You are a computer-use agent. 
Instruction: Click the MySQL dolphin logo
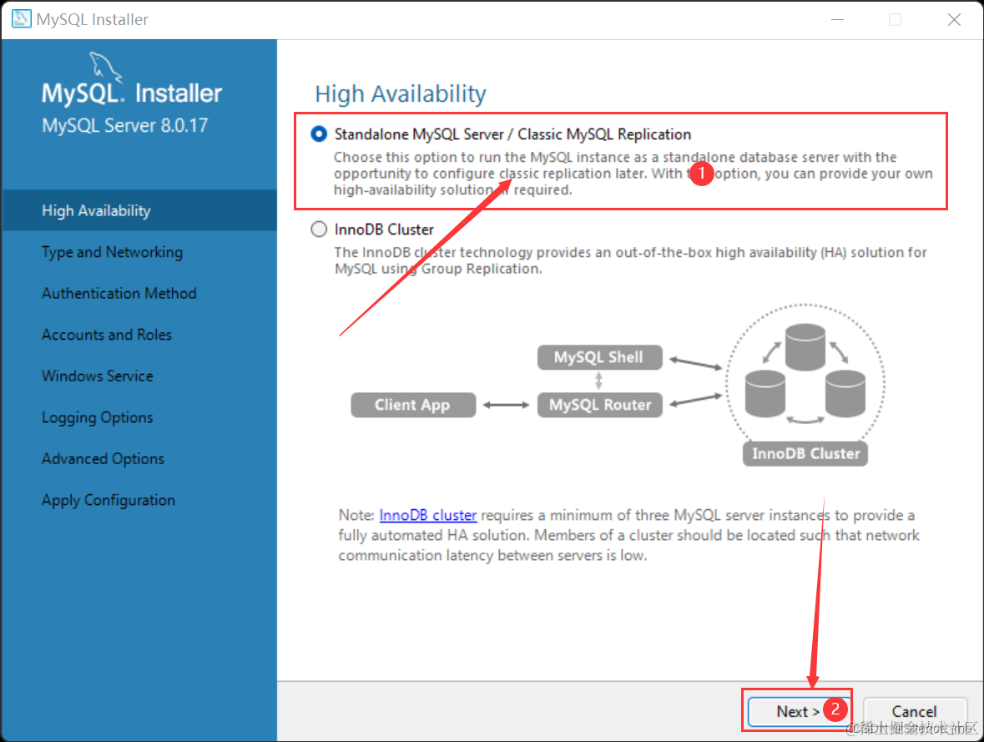105,66
